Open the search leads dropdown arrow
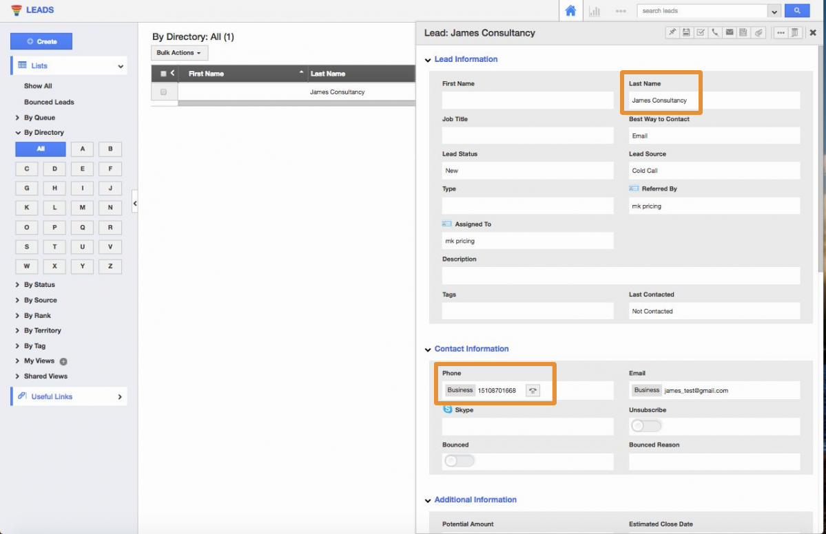826x534 pixels. pos(774,11)
